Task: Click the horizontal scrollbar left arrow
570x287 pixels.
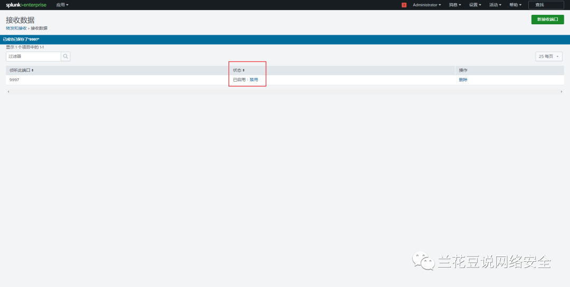Action: pos(8,92)
